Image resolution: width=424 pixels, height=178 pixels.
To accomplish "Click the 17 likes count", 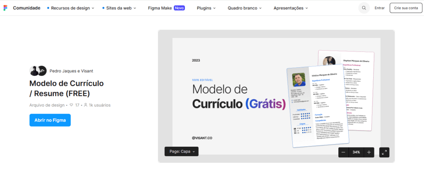I will [x=77, y=105].
